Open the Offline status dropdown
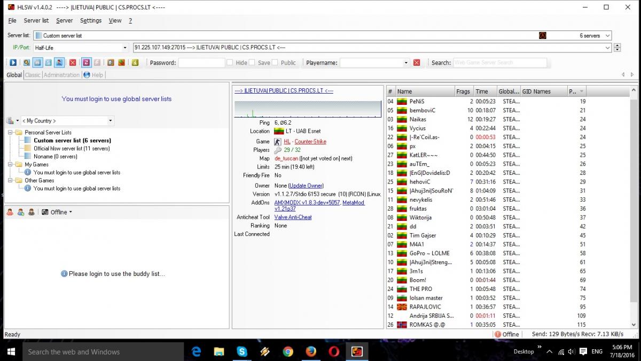This screenshot has width=641, height=361. pos(71,212)
